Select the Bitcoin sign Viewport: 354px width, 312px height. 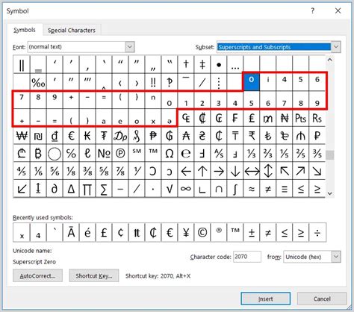[38, 153]
